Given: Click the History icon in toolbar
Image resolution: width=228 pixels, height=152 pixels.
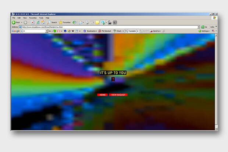Looking at the screenshot, I should [x=75, y=22].
